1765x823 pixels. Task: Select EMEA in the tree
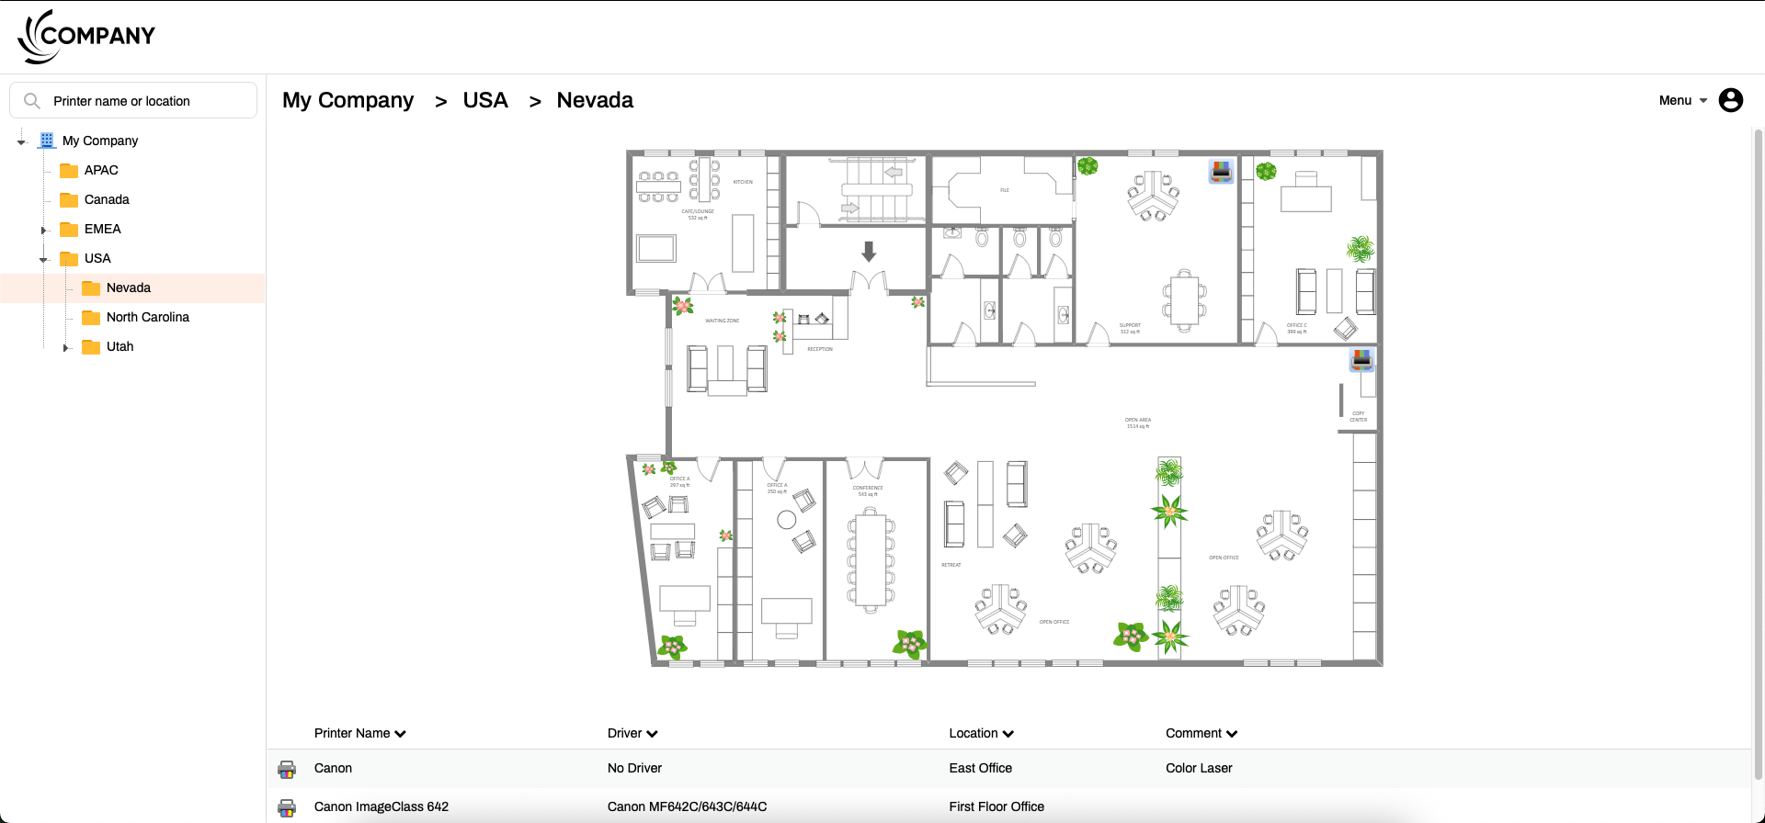coord(103,229)
